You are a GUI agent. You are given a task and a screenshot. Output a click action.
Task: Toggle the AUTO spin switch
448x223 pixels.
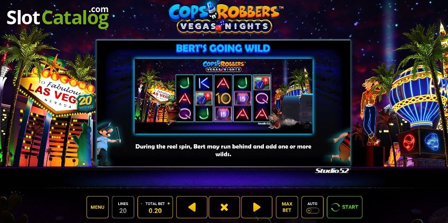(x=312, y=210)
